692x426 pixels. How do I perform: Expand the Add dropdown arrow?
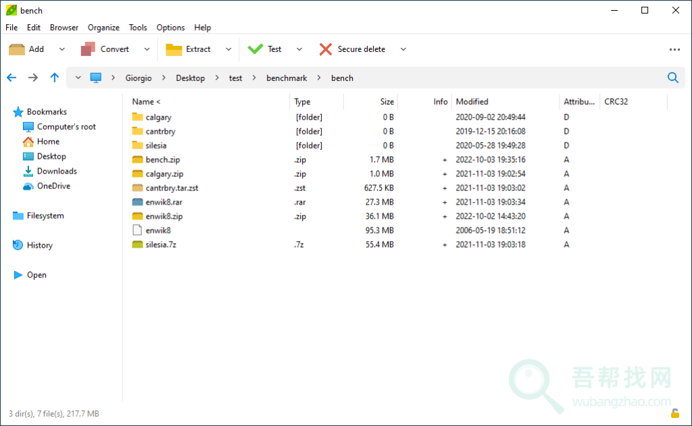point(62,49)
